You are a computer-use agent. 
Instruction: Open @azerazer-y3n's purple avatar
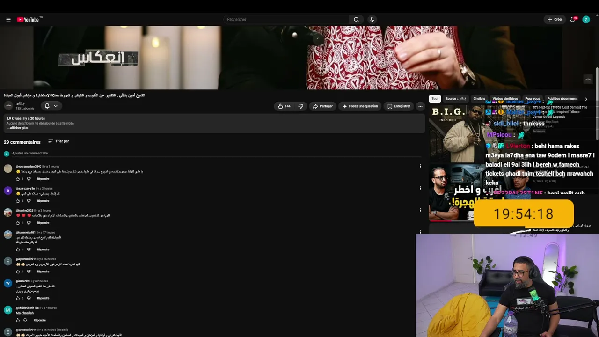8,190
